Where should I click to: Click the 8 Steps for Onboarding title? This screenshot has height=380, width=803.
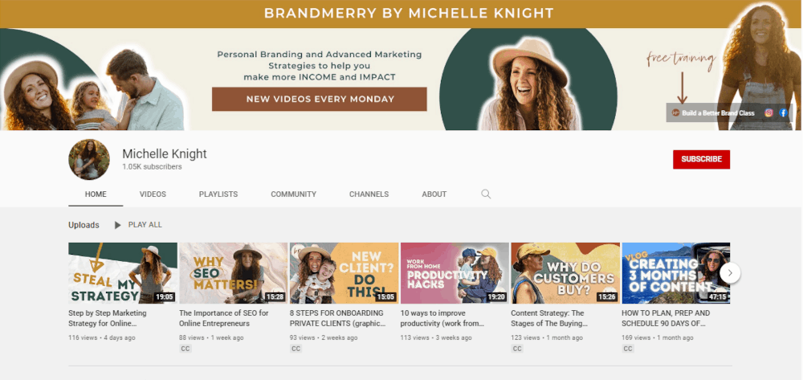pos(337,318)
